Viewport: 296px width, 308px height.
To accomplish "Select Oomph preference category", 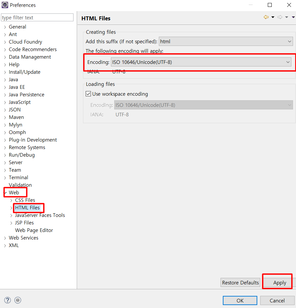I will [x=17, y=132].
